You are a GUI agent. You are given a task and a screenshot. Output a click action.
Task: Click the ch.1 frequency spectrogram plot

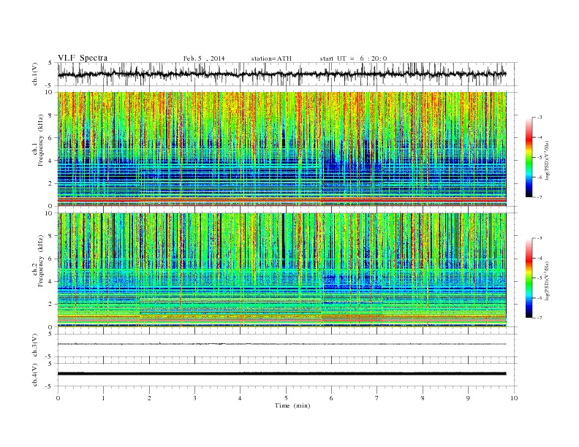coord(281,149)
